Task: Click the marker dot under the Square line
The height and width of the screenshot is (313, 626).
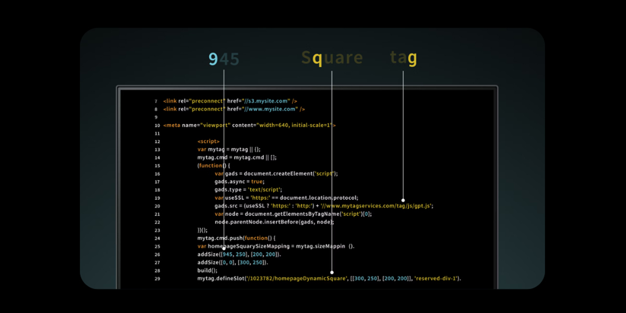Action: (x=332, y=272)
